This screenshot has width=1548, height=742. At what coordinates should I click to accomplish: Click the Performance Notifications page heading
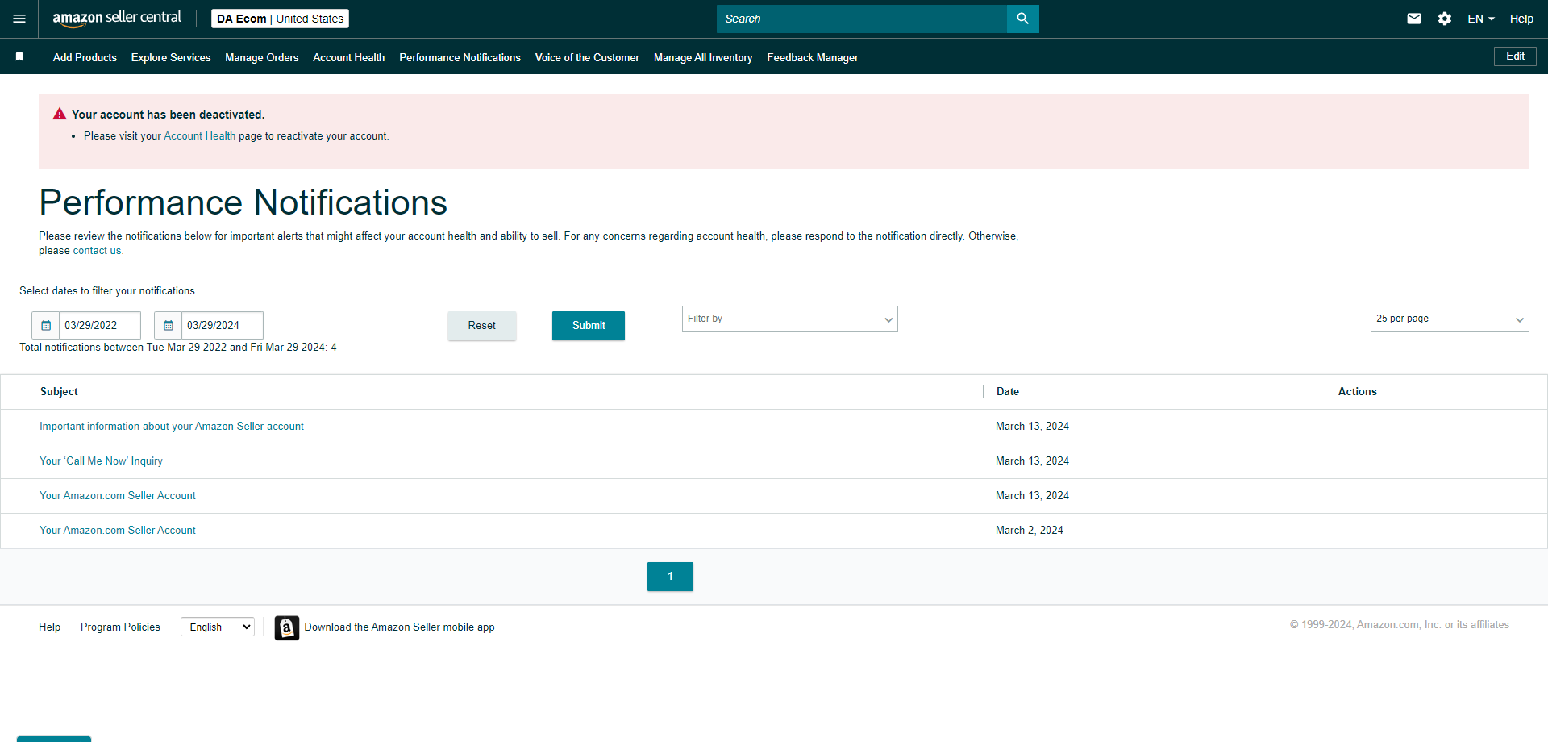click(243, 202)
